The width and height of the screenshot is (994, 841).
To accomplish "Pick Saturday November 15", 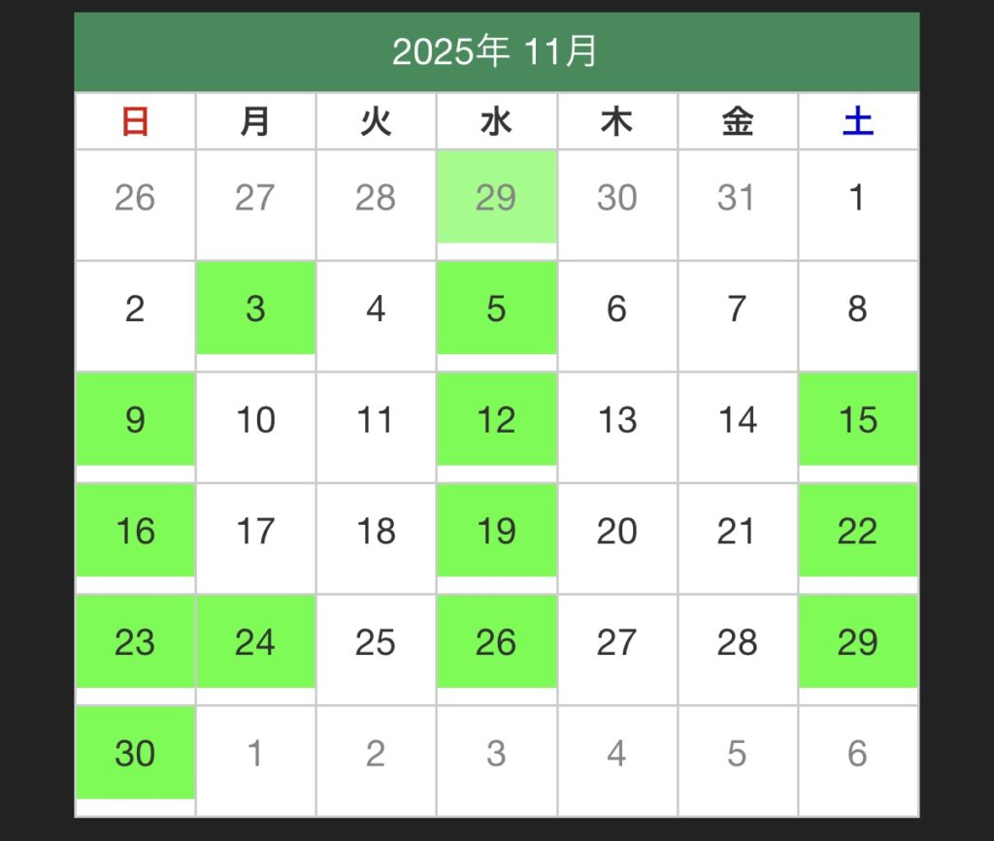I will pos(858,420).
